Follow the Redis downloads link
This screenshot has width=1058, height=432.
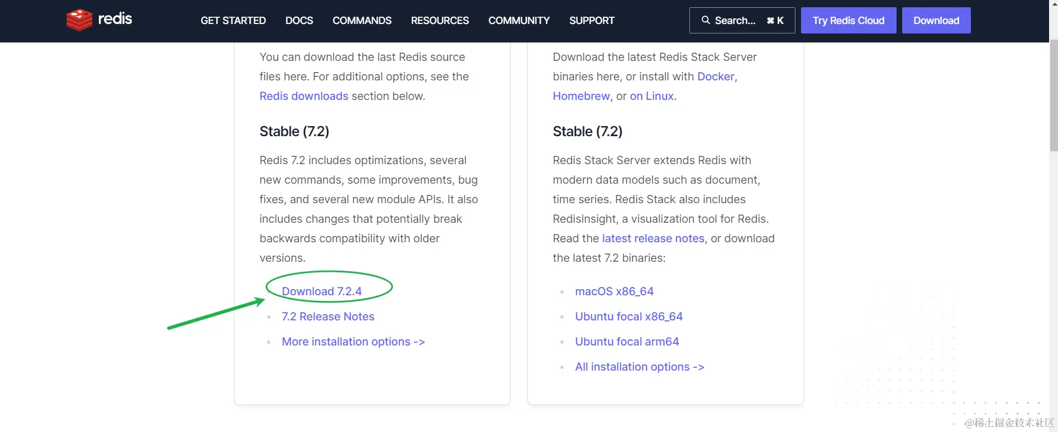pyautogui.click(x=304, y=96)
